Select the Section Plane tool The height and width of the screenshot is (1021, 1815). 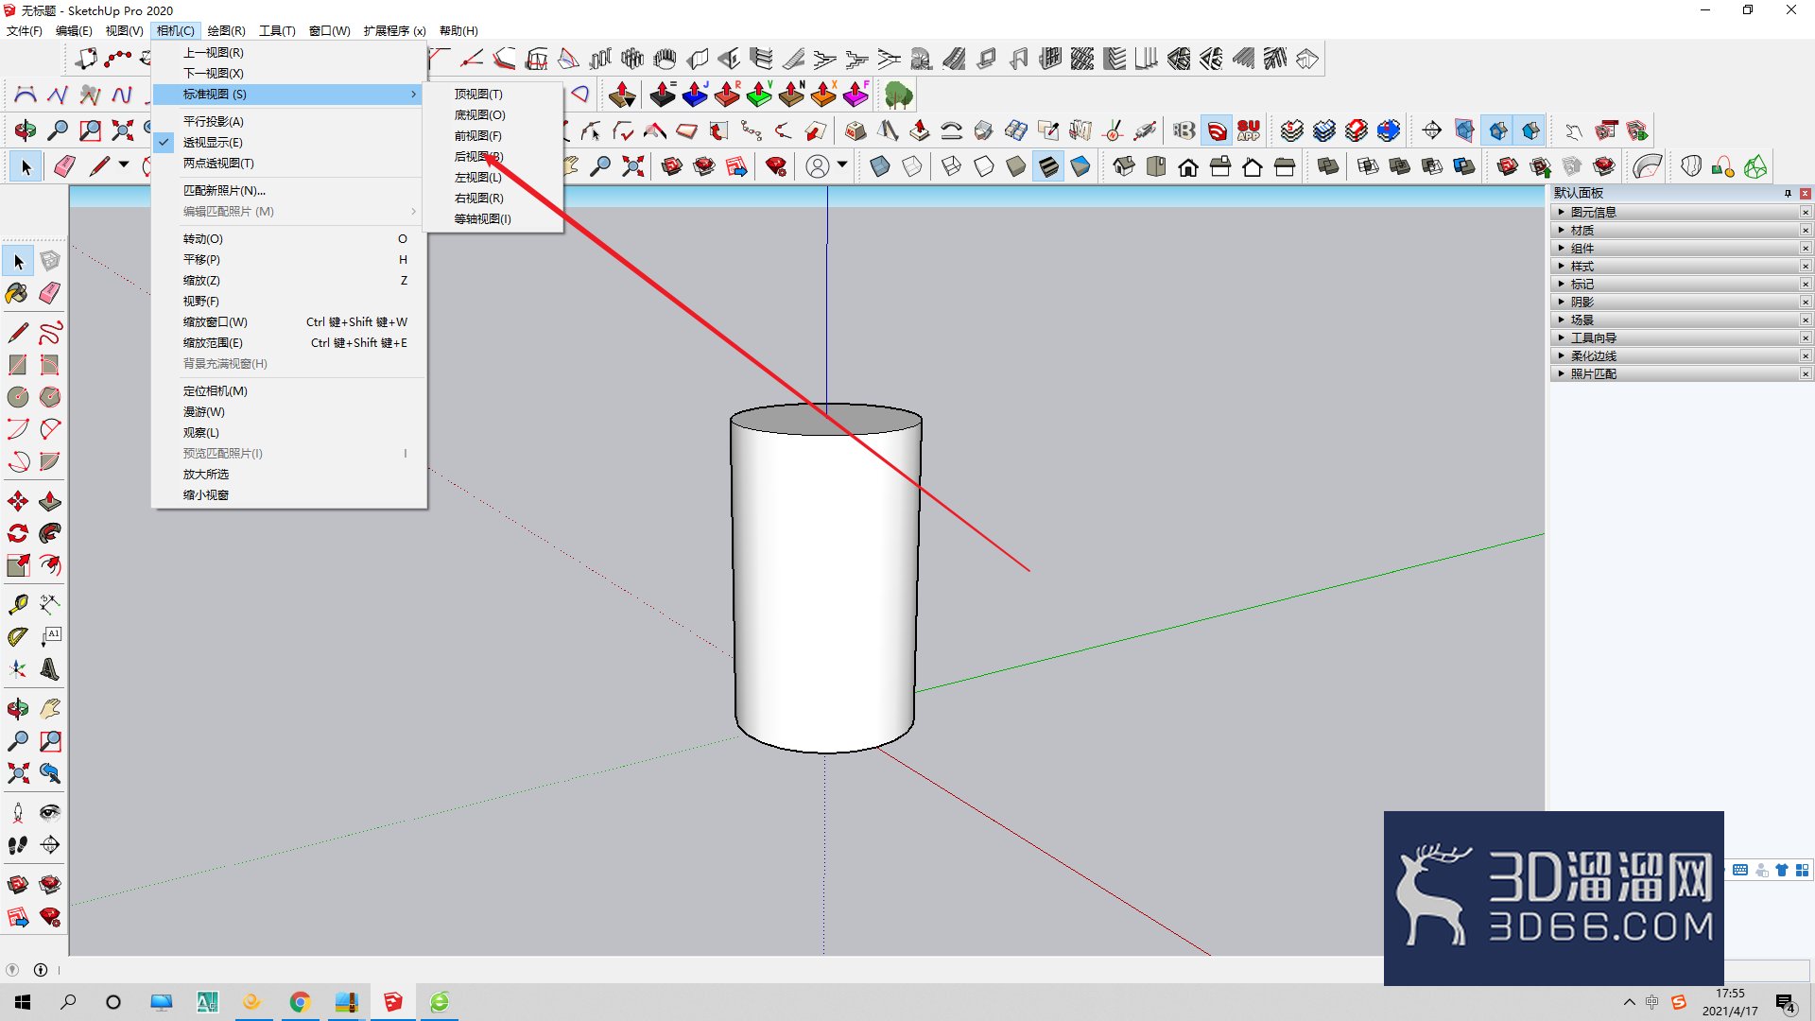pos(50,845)
